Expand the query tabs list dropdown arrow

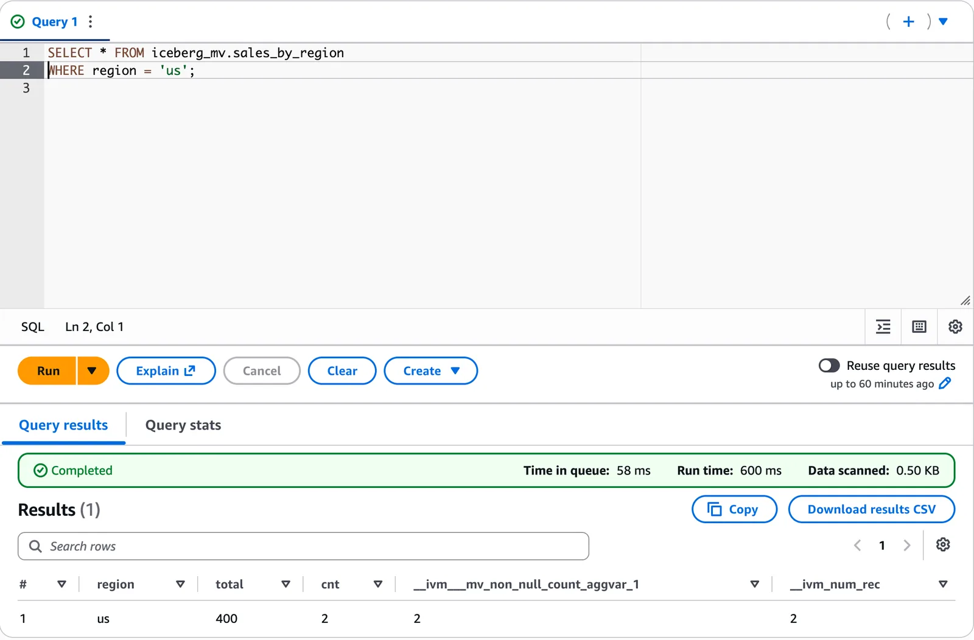pos(943,22)
